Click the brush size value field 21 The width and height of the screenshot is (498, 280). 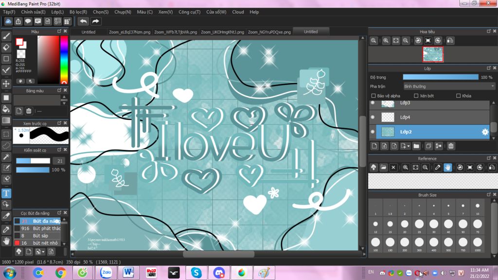60,161
